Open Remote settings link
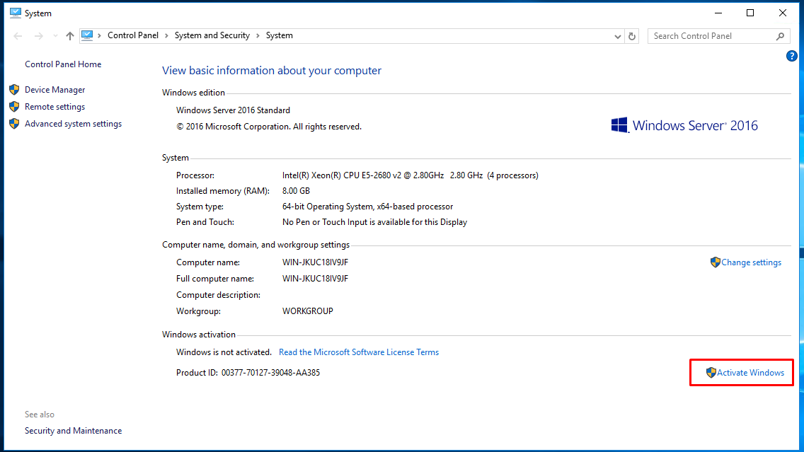 [55, 107]
